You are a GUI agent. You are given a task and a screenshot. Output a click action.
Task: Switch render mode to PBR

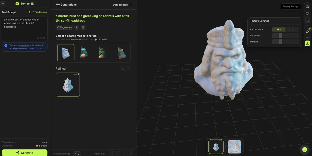279,29
